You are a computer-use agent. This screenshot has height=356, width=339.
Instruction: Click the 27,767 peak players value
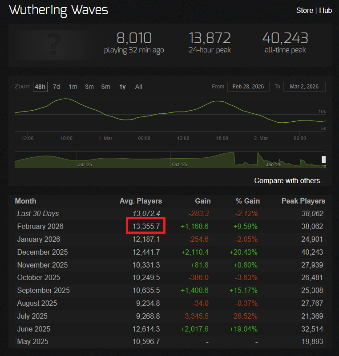click(x=312, y=303)
